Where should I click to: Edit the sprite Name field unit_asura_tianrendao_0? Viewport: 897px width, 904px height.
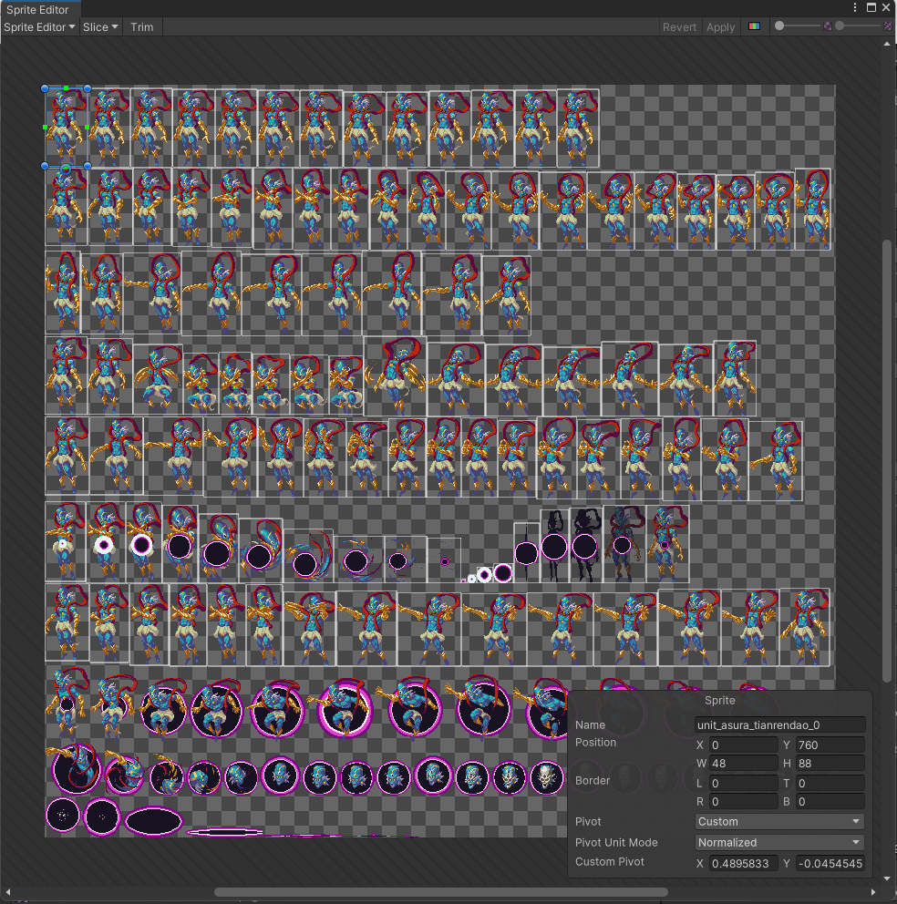(780, 724)
